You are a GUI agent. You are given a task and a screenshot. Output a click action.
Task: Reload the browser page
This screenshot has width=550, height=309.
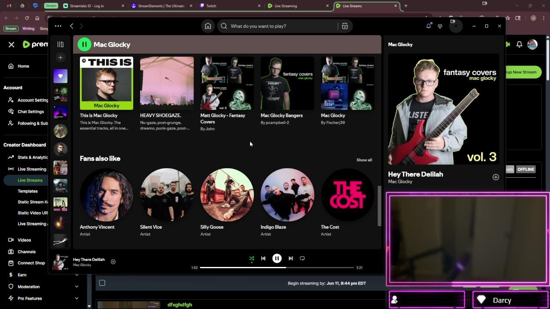[27, 18]
